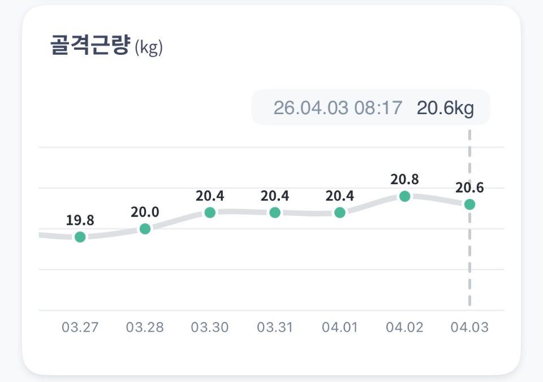Select the 04.03 date axis label
Image resolution: width=543 pixels, height=382 pixels.
tap(469, 328)
